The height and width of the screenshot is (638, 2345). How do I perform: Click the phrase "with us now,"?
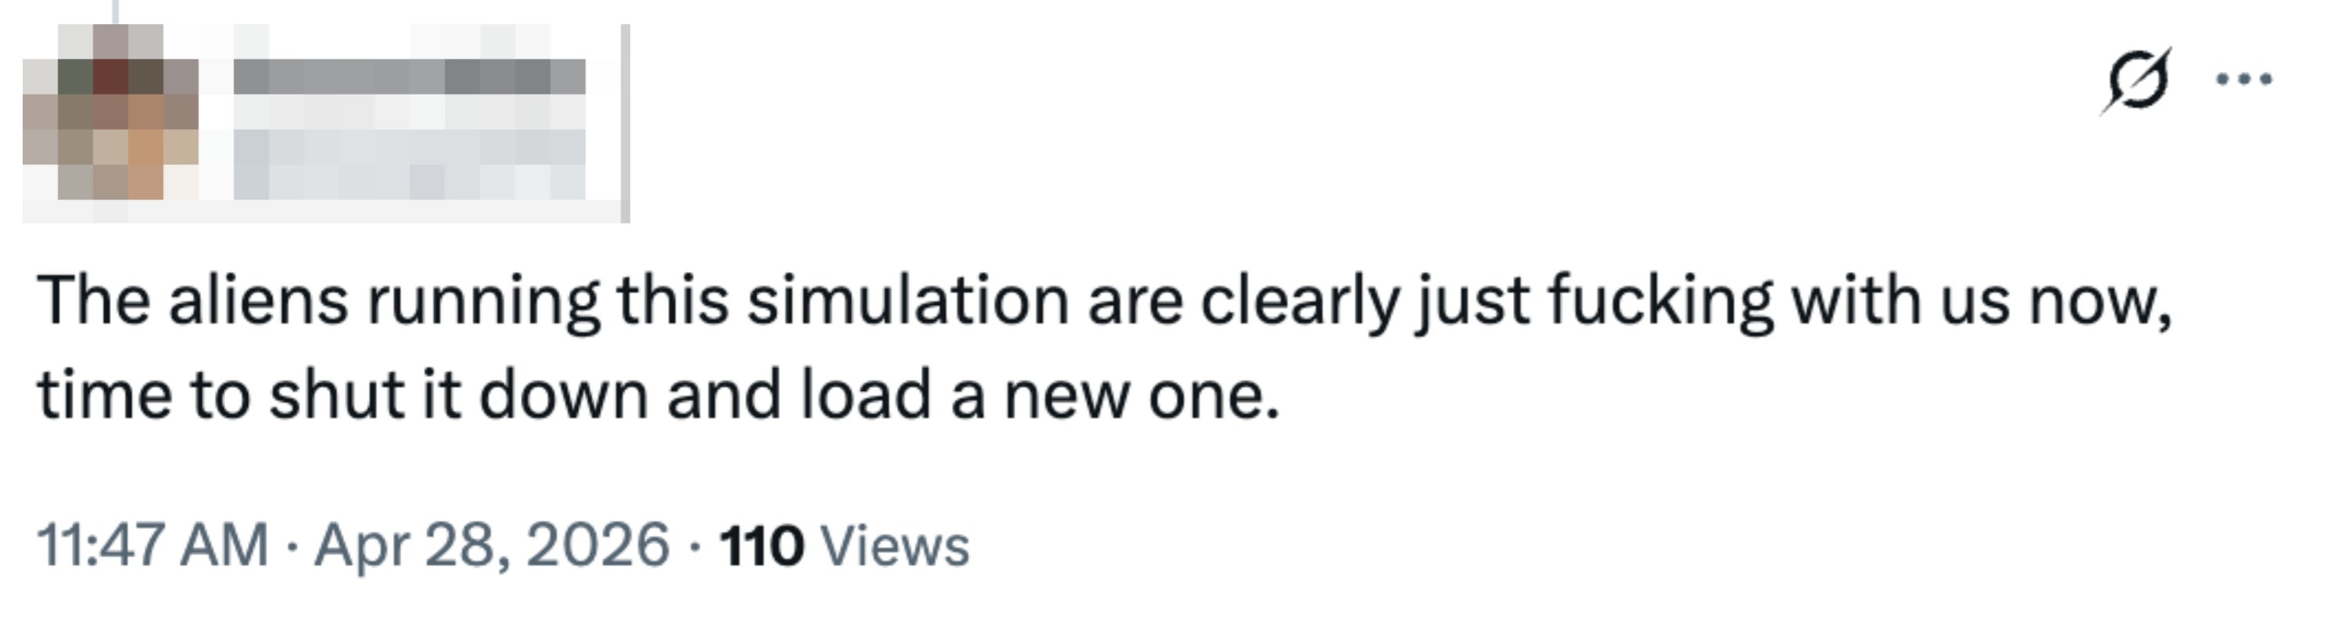(1981, 300)
